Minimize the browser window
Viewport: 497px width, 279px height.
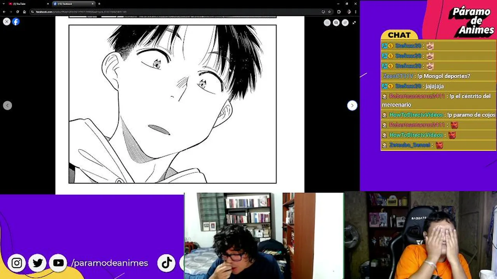tap(338, 4)
